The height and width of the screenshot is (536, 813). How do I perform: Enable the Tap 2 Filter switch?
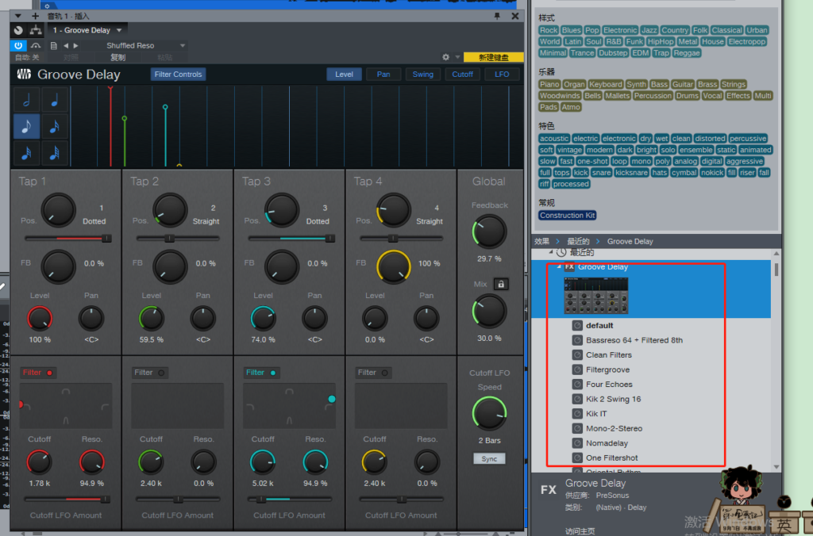(x=149, y=373)
